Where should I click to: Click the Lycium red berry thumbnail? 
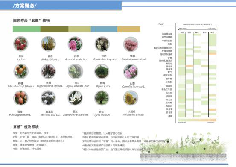[x=21, y=44]
